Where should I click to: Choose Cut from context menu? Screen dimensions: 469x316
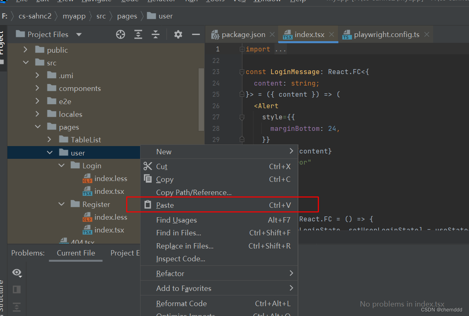(219, 166)
